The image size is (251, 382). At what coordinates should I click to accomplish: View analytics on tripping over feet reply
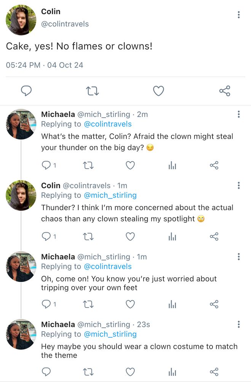click(172, 304)
